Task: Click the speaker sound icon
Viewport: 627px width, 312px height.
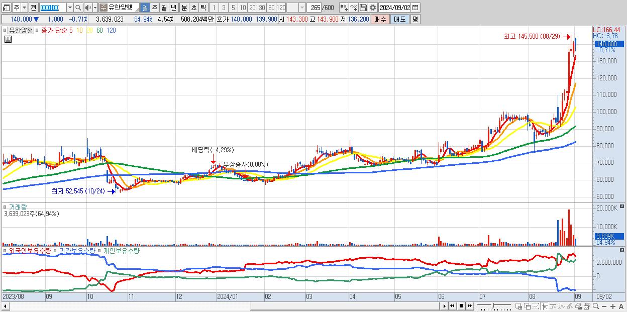Action: click(88, 8)
